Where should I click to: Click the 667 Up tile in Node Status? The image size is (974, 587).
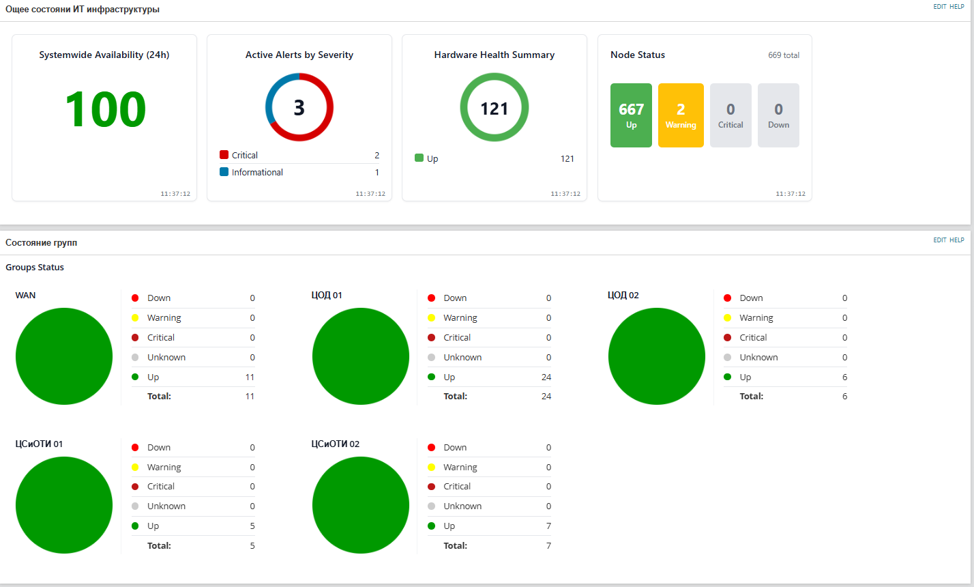[x=631, y=115]
